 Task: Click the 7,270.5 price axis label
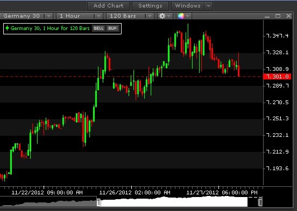pyautogui.click(x=277, y=103)
